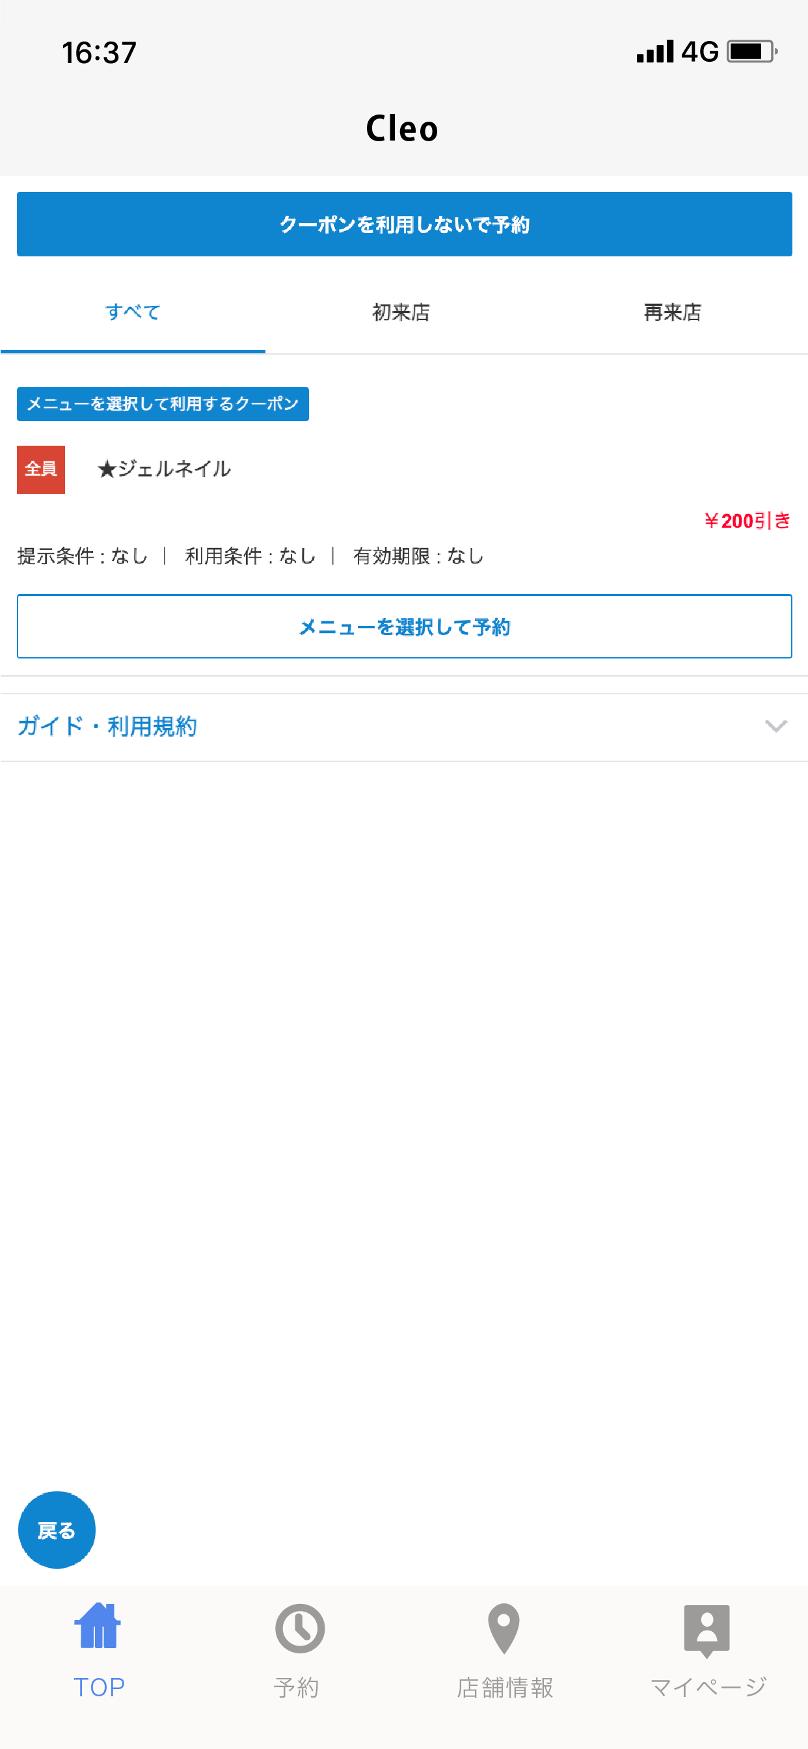Click メニューを選択して予約 button

pyautogui.click(x=404, y=626)
